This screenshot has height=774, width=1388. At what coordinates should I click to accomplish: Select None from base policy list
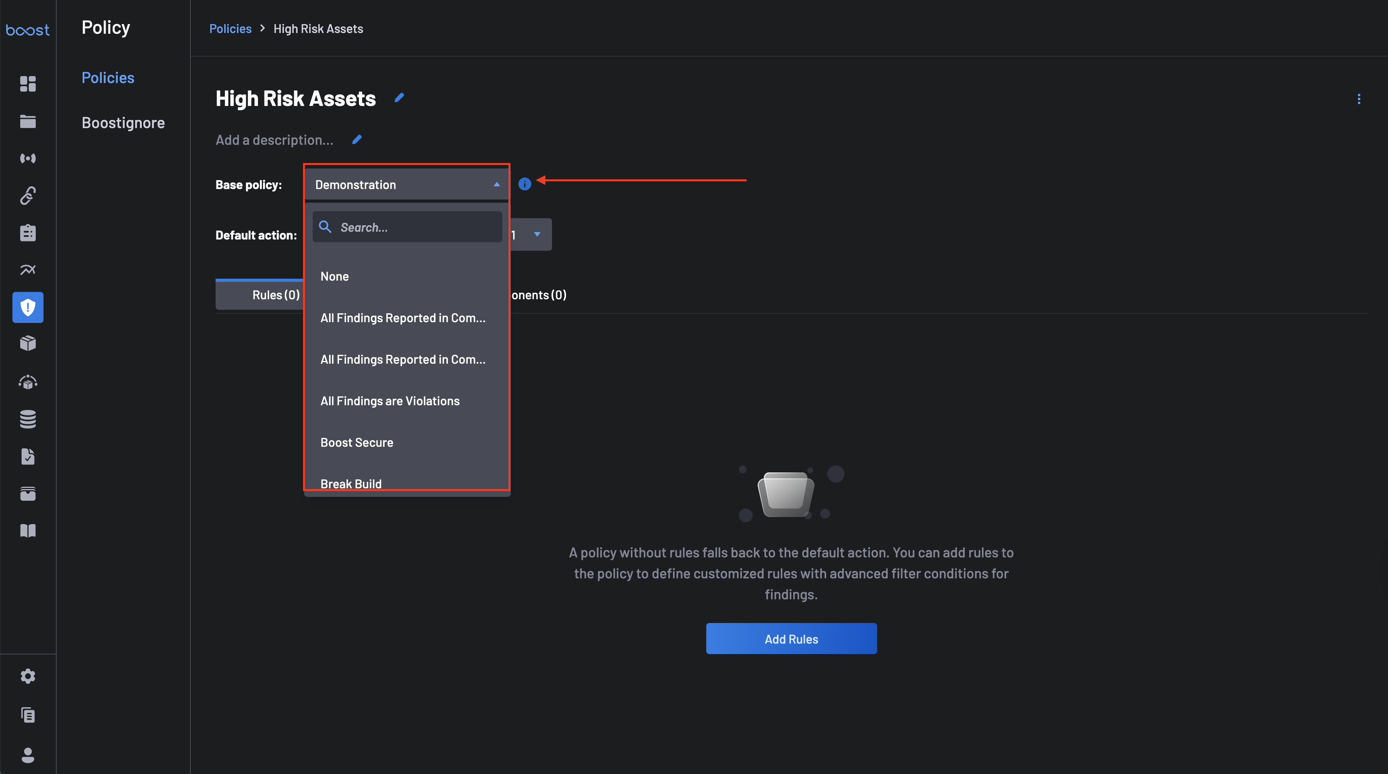coord(334,276)
